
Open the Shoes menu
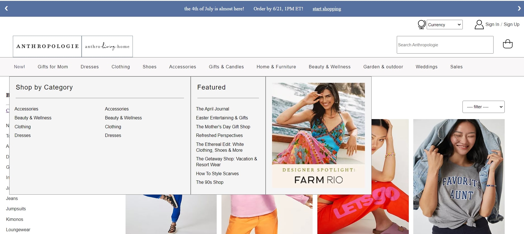pos(150,67)
